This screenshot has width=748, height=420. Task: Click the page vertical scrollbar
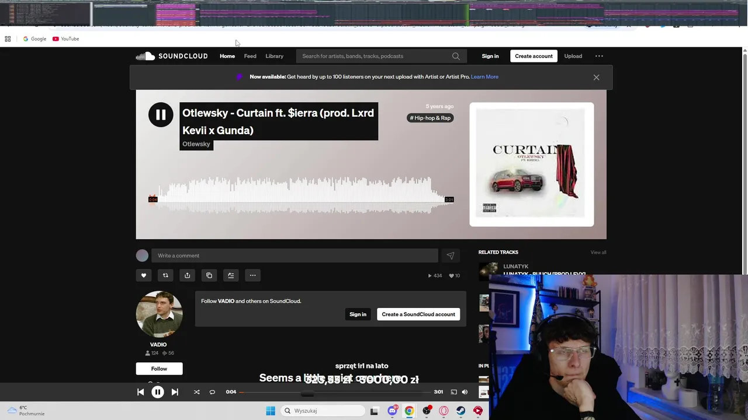click(745, 163)
